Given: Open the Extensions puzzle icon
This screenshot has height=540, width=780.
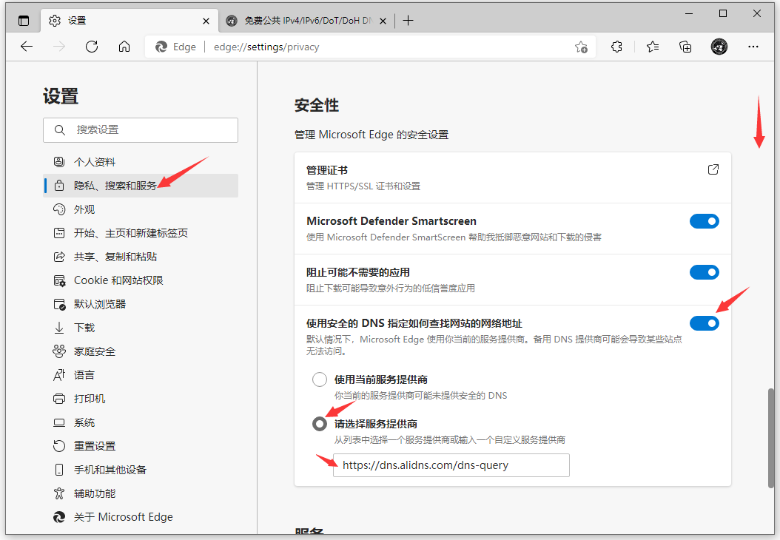Looking at the screenshot, I should tap(616, 47).
